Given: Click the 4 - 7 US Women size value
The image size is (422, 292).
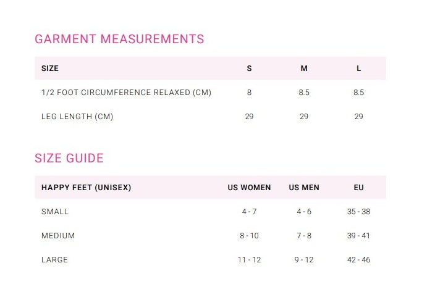Looking at the screenshot, I should (x=249, y=212).
